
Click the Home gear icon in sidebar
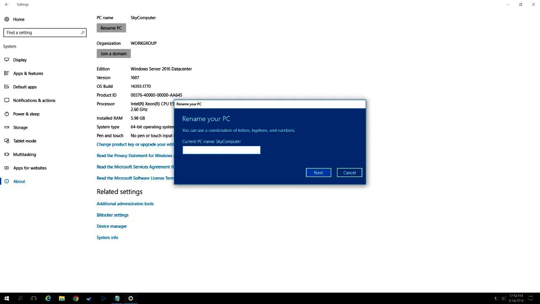[x=7, y=19]
